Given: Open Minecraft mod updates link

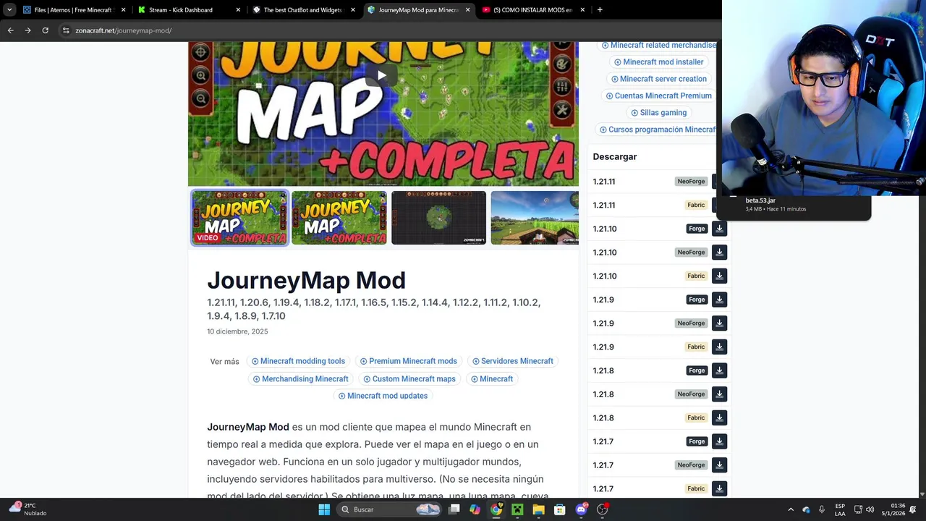Looking at the screenshot, I should pos(383,396).
